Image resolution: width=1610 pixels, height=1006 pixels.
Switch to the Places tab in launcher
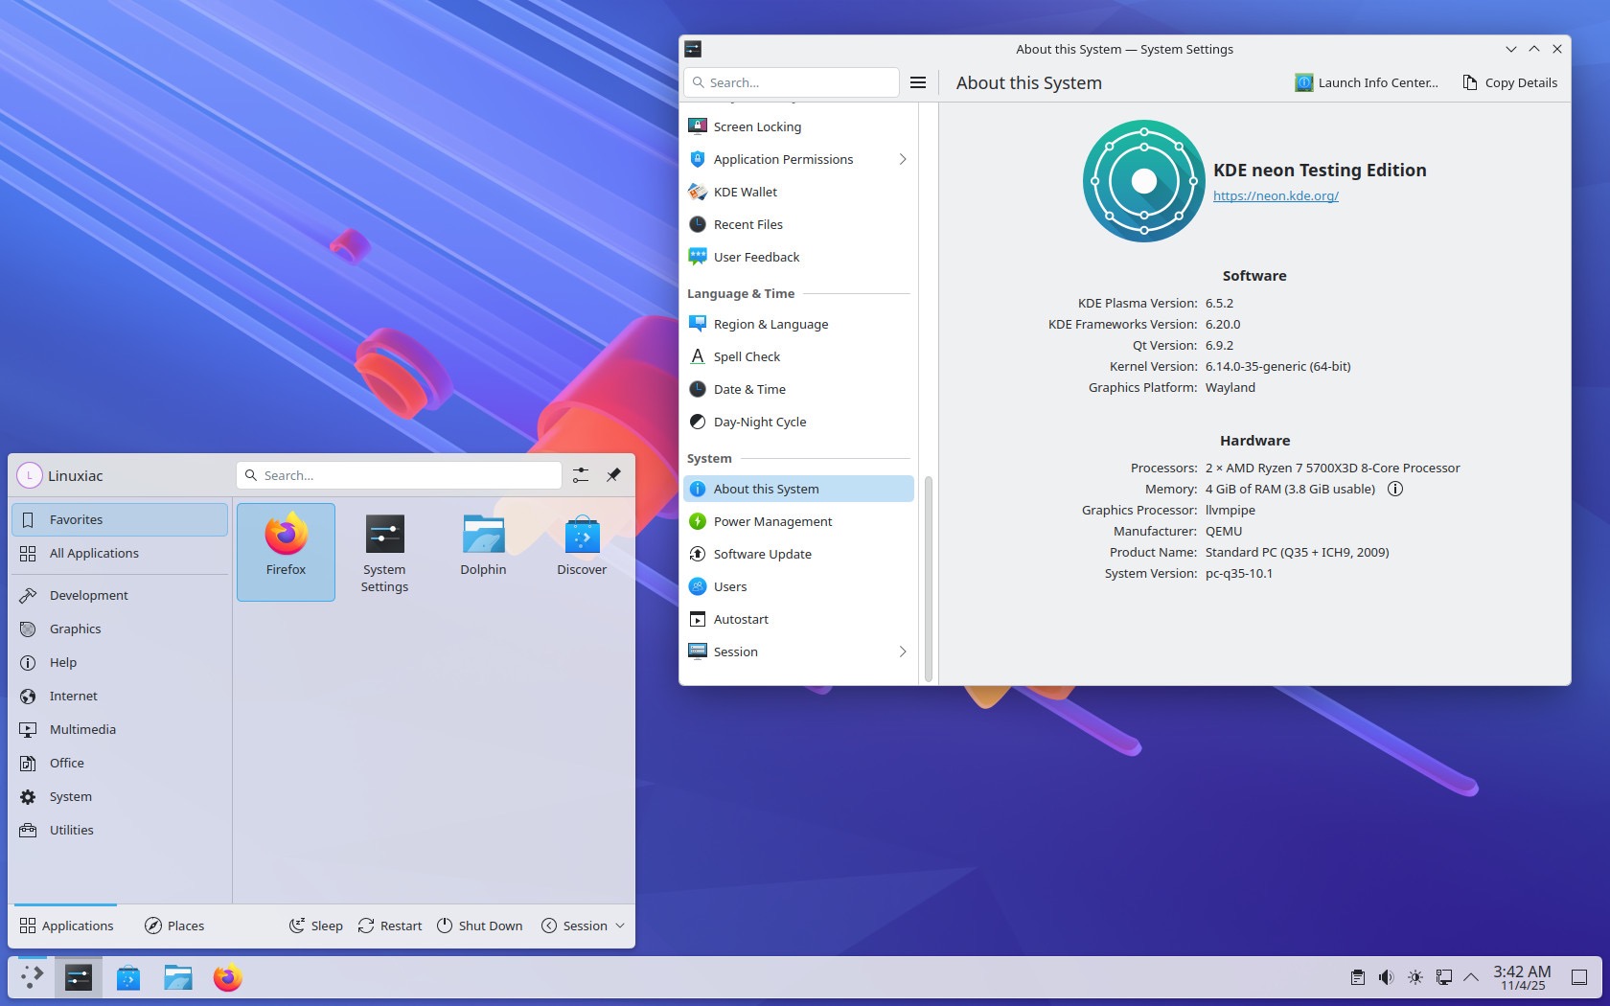[x=174, y=926]
